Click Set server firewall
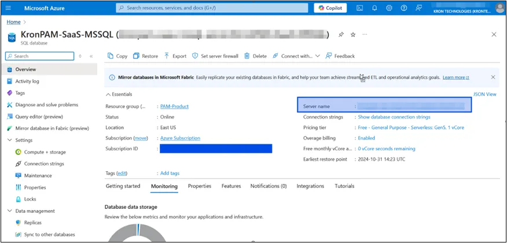The height and width of the screenshot is (243, 507). click(x=215, y=56)
